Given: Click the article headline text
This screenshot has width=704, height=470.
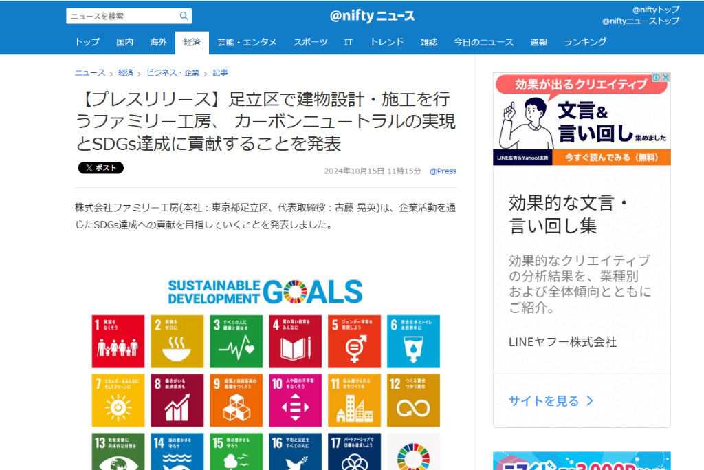Looking at the screenshot, I should (x=266, y=121).
